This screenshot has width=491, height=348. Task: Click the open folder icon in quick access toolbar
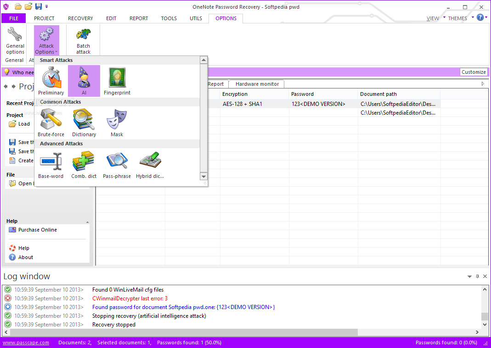(18, 6)
